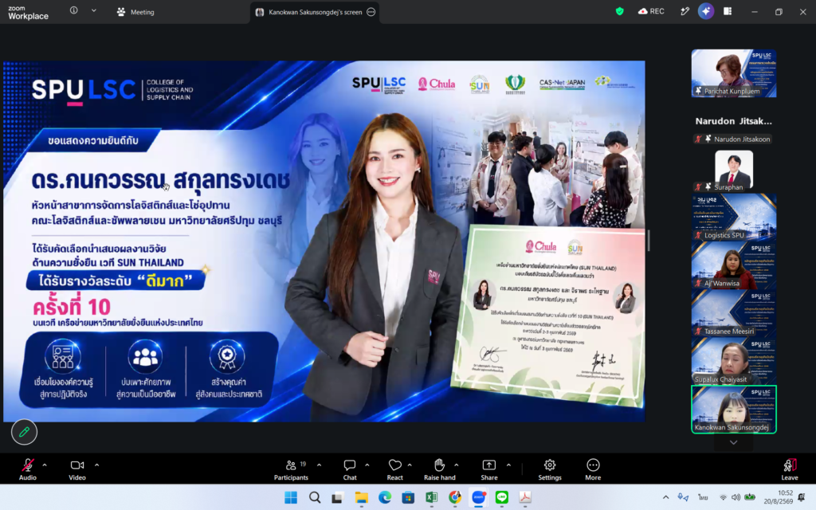Click battery status tray icon

click(750, 497)
